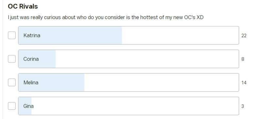Click the Gina name label
The image size is (261, 119).
click(28, 106)
